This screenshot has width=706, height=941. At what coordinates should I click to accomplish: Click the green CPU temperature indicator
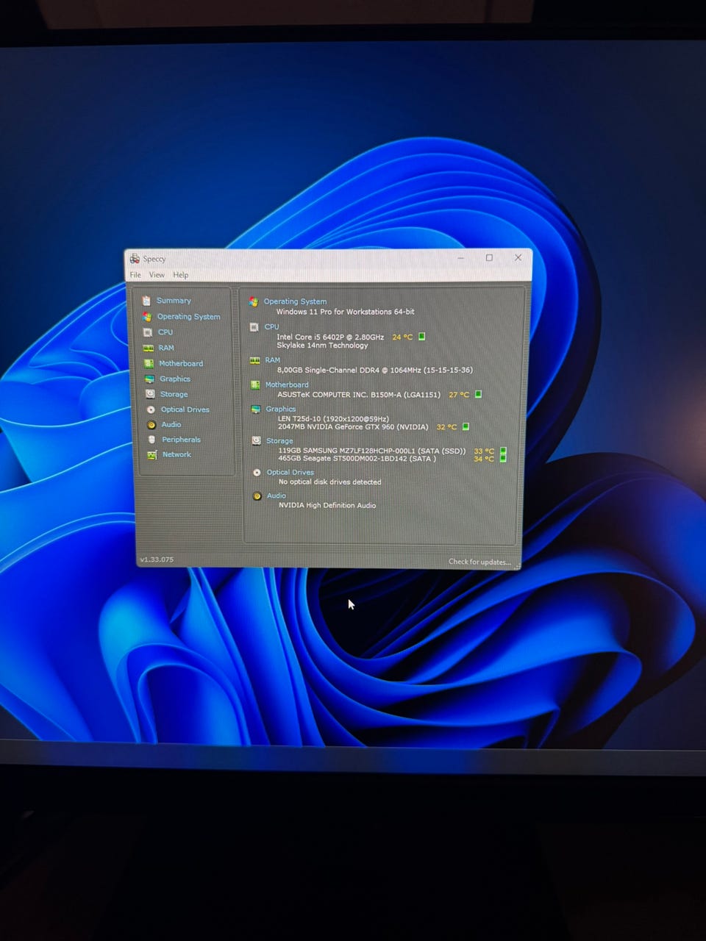[421, 337]
